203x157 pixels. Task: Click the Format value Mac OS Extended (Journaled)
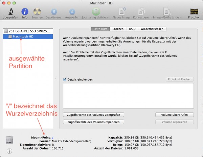(71, 141)
